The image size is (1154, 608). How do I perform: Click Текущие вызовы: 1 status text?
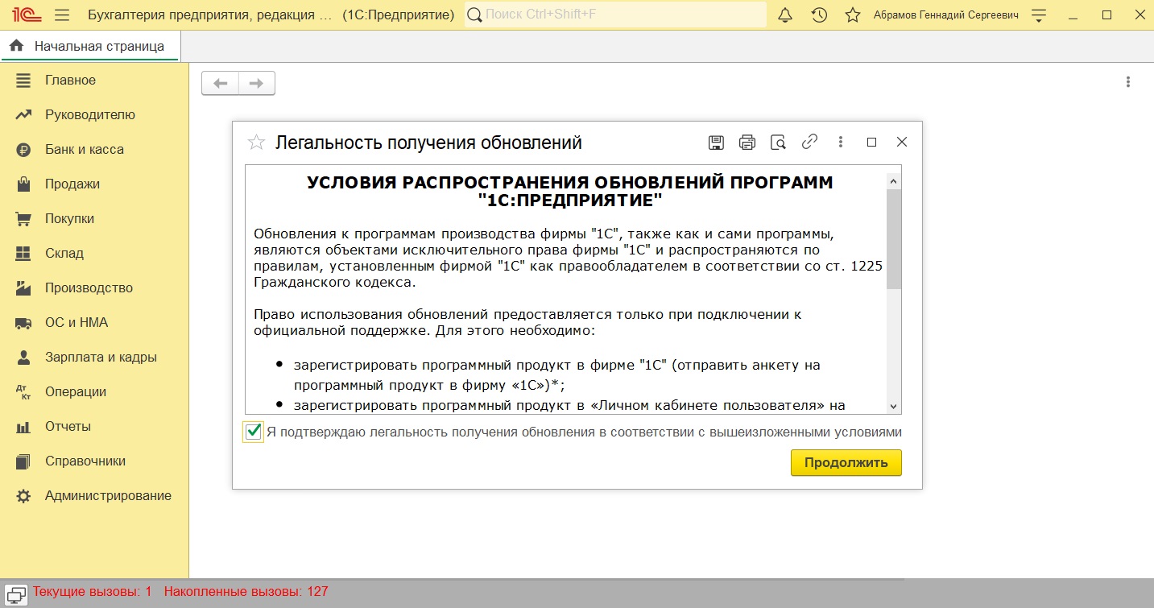coord(93,591)
